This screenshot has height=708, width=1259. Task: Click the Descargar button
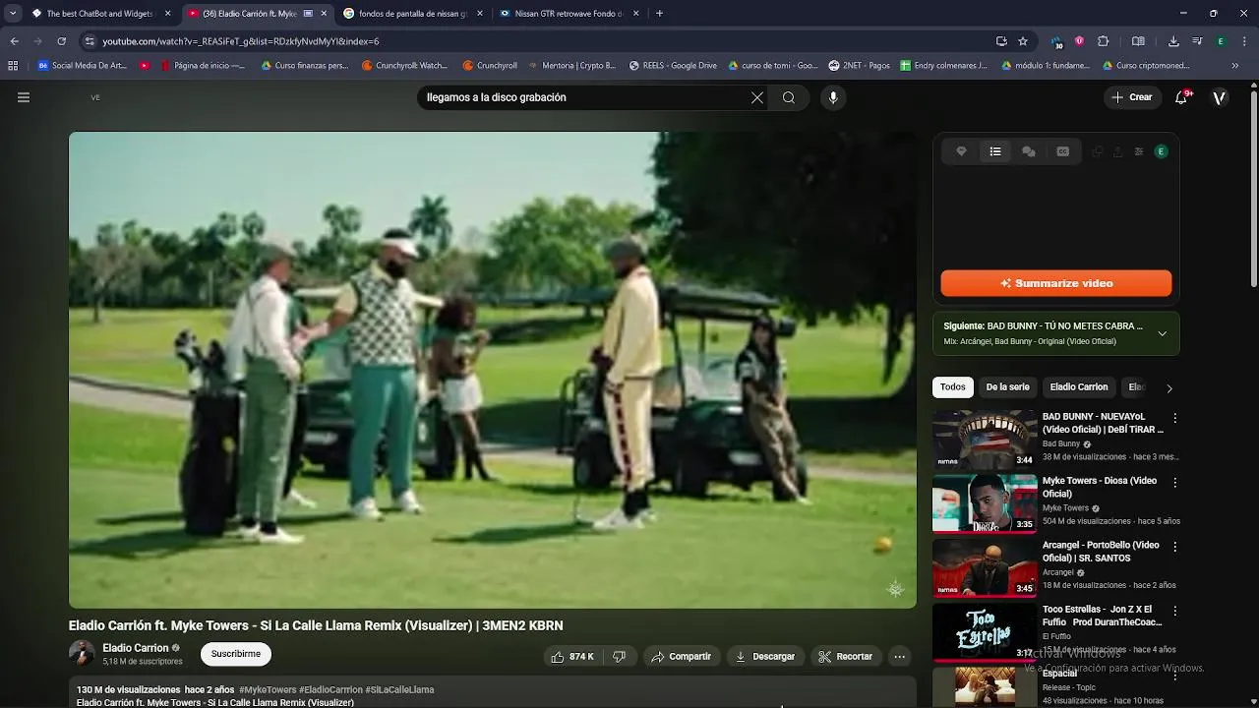point(765,656)
